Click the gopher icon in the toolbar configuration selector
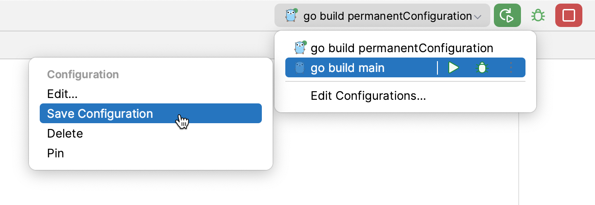The image size is (595, 205). (292, 16)
